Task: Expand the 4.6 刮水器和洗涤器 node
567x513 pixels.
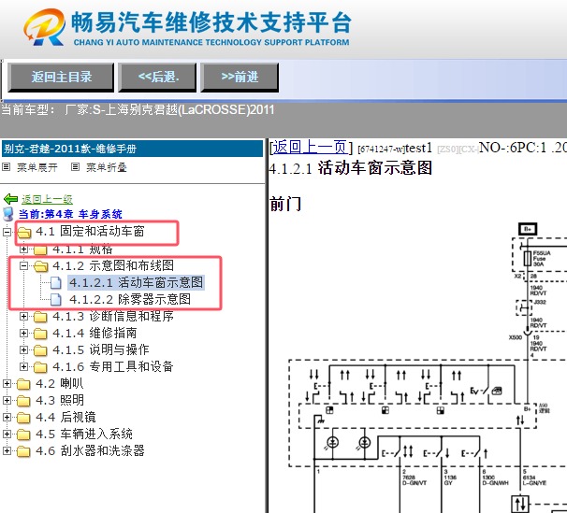Action: 7,451
